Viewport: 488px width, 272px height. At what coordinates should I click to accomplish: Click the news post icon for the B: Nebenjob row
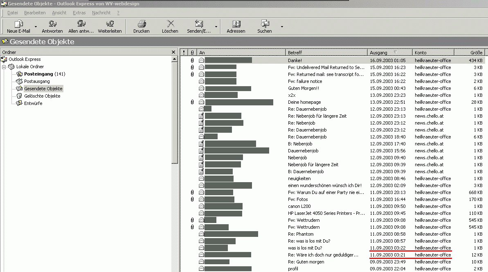pyautogui.click(x=201, y=144)
